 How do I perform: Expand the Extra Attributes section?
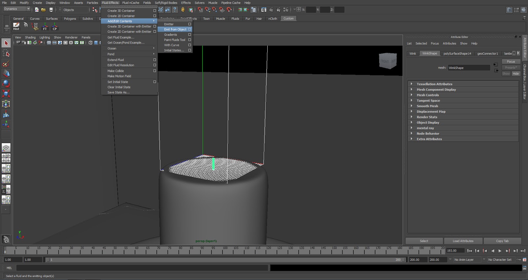coord(463,139)
